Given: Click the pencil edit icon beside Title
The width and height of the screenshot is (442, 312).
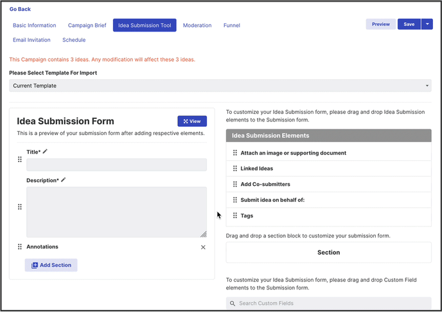Looking at the screenshot, I should point(45,152).
